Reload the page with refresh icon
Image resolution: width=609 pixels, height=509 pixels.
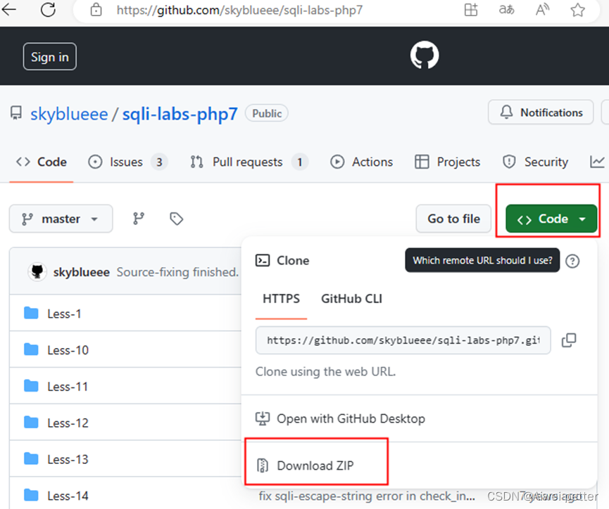point(48,9)
